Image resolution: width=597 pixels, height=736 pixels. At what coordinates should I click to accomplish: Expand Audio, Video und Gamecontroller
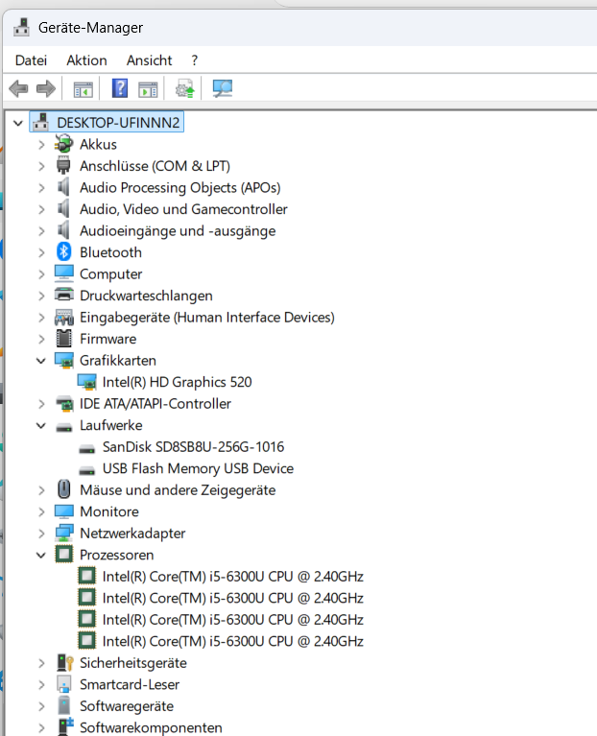click(x=41, y=209)
